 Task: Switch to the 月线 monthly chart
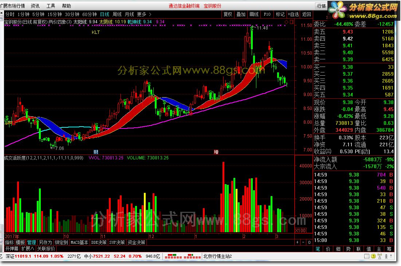(x=129, y=14)
